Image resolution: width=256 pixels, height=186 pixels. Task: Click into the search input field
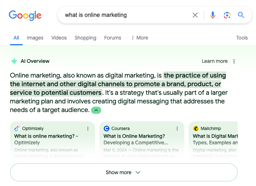click(x=126, y=15)
